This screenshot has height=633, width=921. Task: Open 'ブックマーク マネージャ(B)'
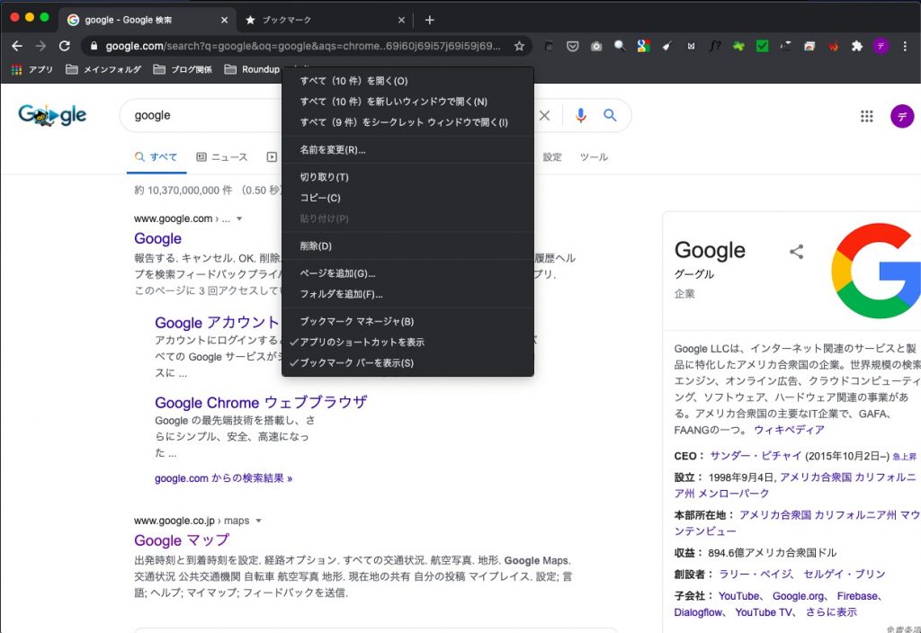tap(407, 321)
